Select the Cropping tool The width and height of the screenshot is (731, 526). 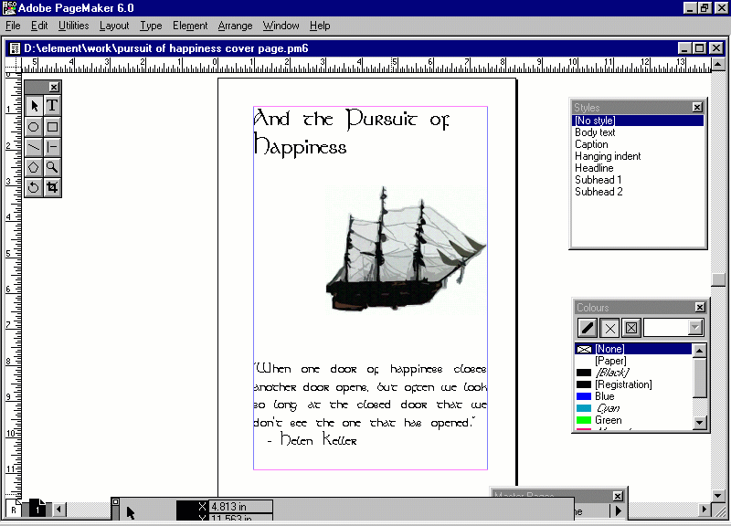pyautogui.click(x=53, y=187)
